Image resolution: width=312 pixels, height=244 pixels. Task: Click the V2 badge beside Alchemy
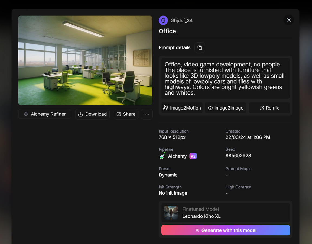[x=193, y=156]
